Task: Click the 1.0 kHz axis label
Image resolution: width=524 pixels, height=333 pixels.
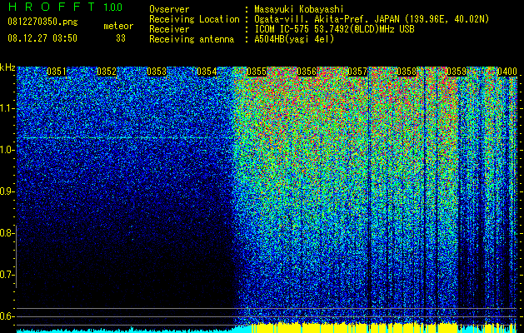Action: tap(7, 150)
